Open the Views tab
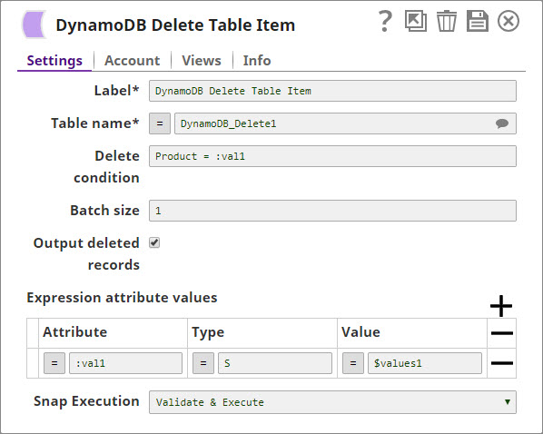Image resolution: width=543 pixels, height=434 pixels. coord(202,61)
